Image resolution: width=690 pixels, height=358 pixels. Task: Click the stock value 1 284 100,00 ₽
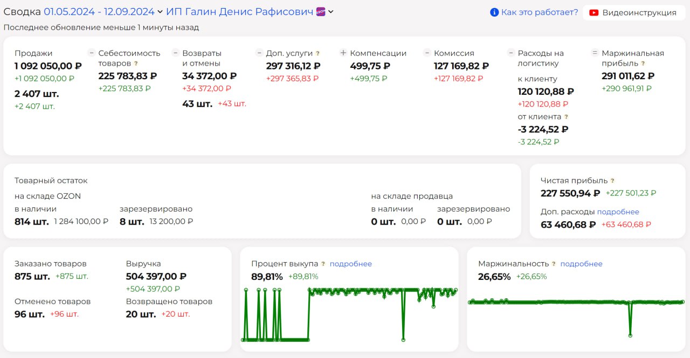81,221
